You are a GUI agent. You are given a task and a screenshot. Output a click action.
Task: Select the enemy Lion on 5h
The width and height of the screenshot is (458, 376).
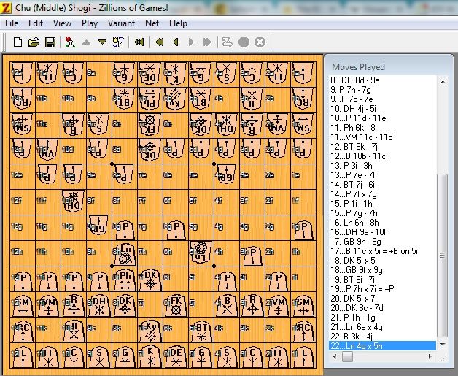tap(201, 252)
